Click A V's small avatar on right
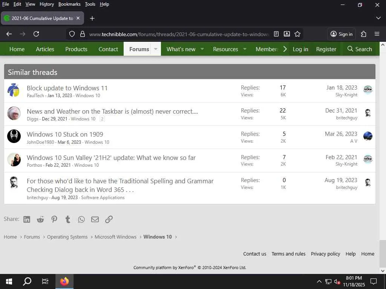Screen dimensions: 386x289 click(x=368, y=136)
